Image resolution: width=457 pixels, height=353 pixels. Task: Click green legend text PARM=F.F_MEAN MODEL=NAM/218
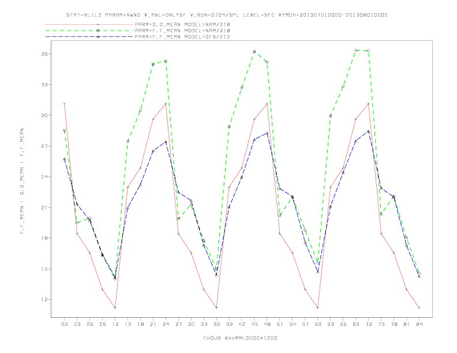[x=182, y=31]
